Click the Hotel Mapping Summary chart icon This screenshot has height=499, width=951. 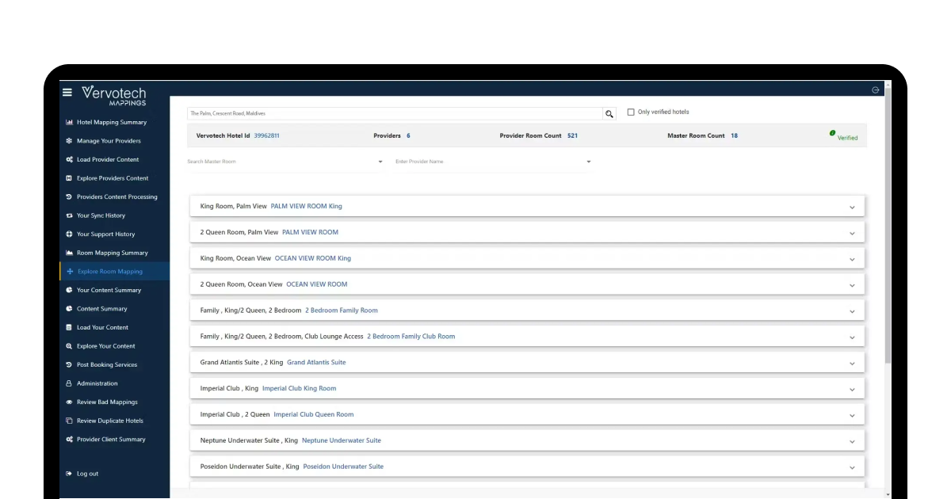tap(69, 122)
